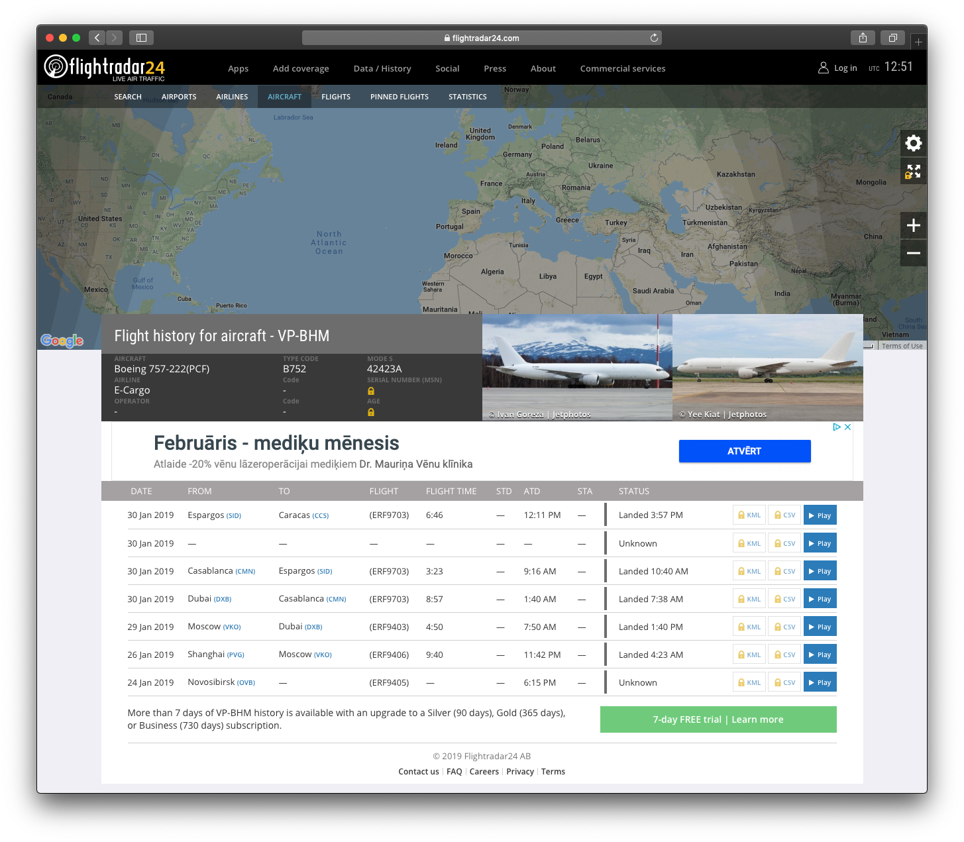The width and height of the screenshot is (964, 842).
Task: Close the advertisement banner X
Action: [847, 427]
